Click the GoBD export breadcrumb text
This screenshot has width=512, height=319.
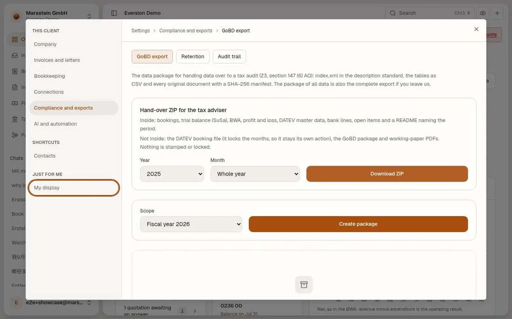click(236, 31)
